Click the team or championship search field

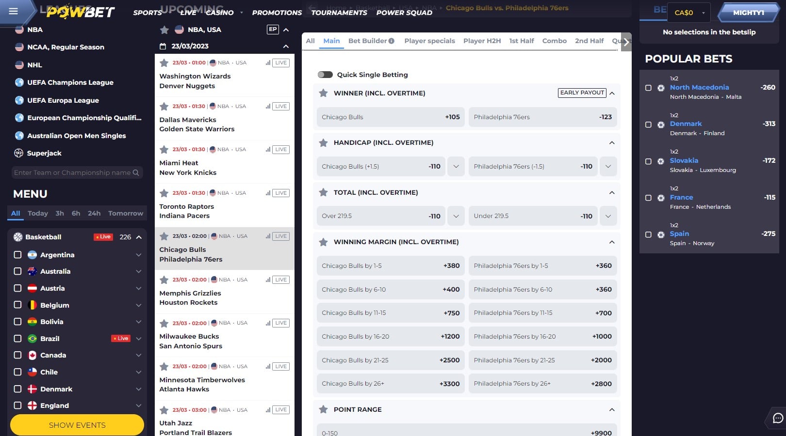(x=77, y=172)
